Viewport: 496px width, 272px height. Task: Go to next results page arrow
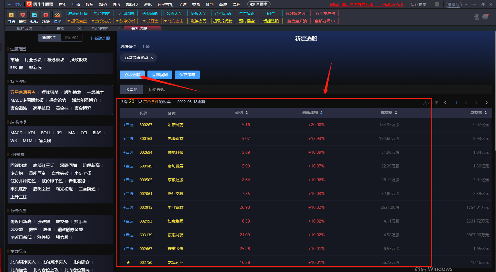click(x=487, y=103)
